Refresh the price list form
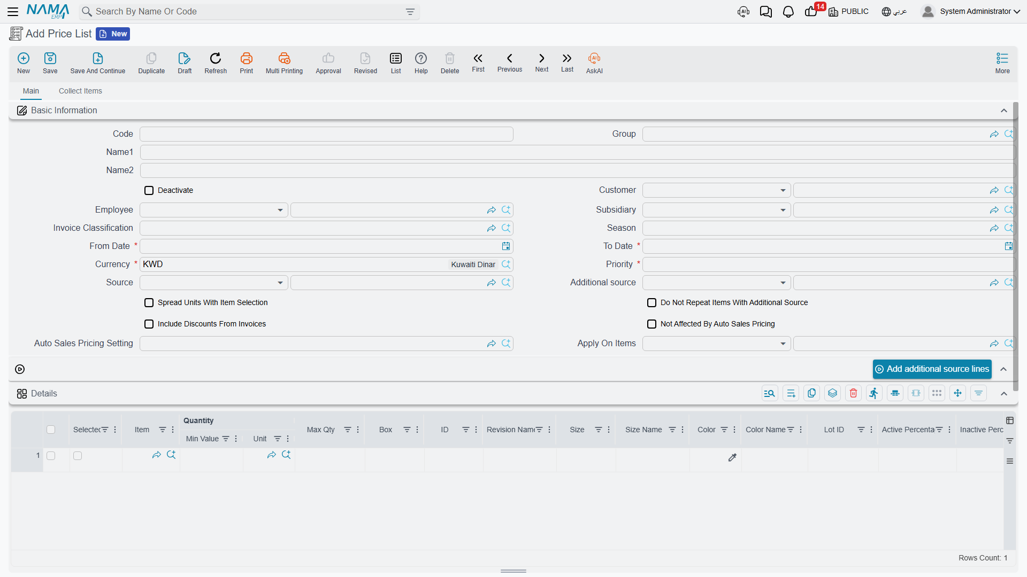1027x577 pixels. [216, 63]
